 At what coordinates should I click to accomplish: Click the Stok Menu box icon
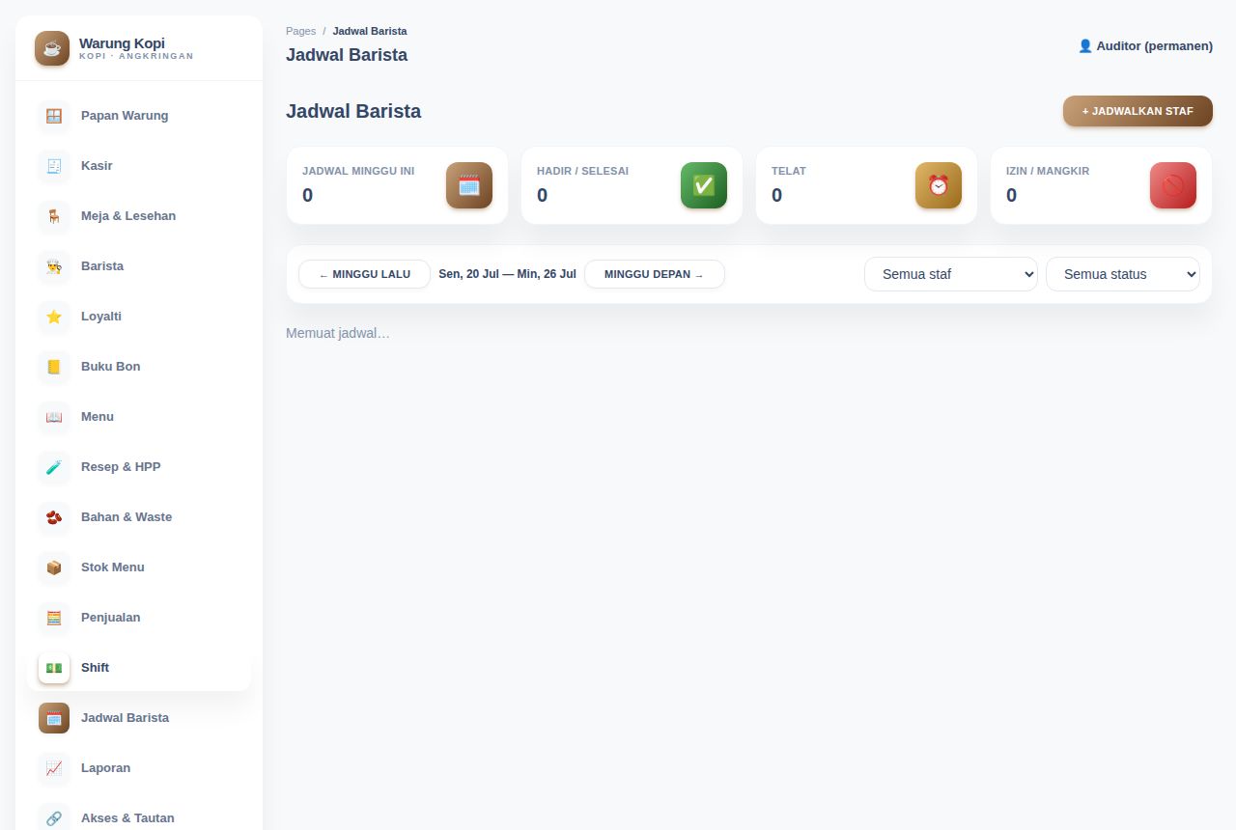(x=54, y=567)
